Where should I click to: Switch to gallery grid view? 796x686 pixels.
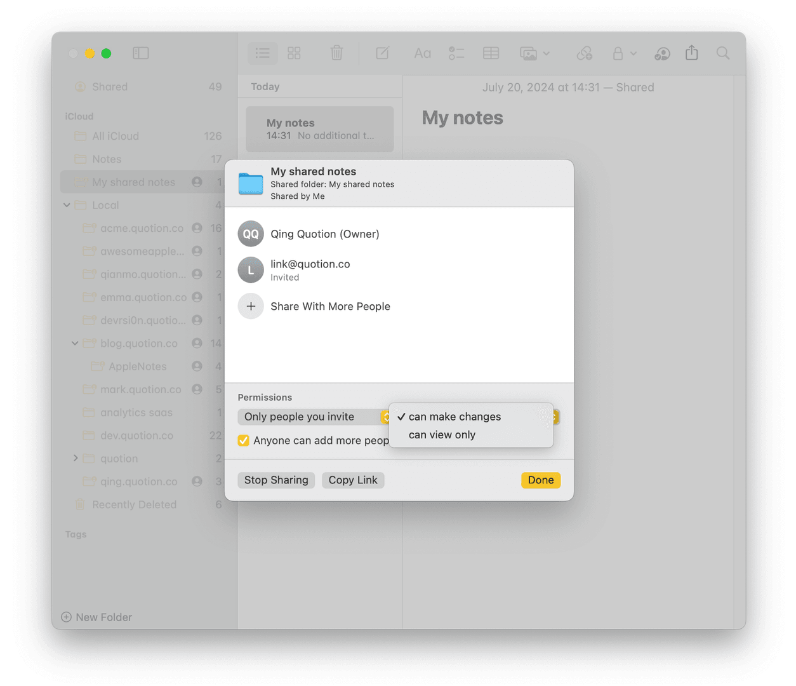[x=294, y=53]
